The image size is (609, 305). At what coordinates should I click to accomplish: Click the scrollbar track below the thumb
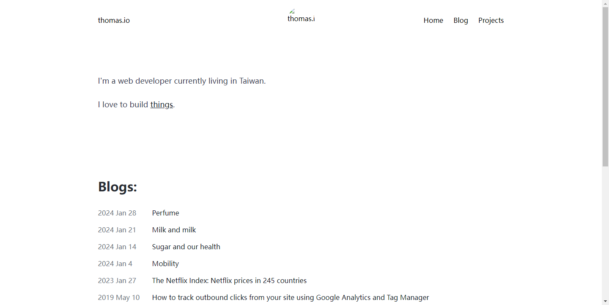point(605,232)
